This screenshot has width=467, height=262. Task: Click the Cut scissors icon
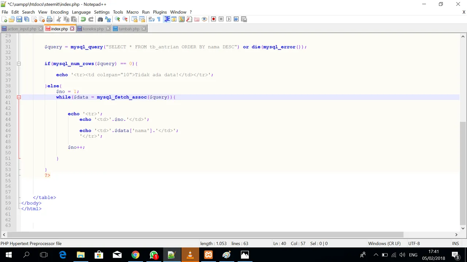58,19
